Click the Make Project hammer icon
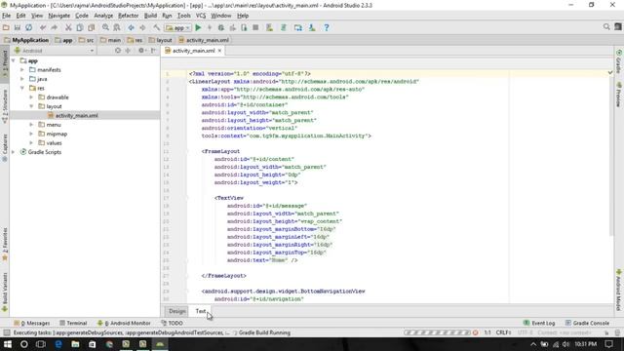 (x=156, y=27)
